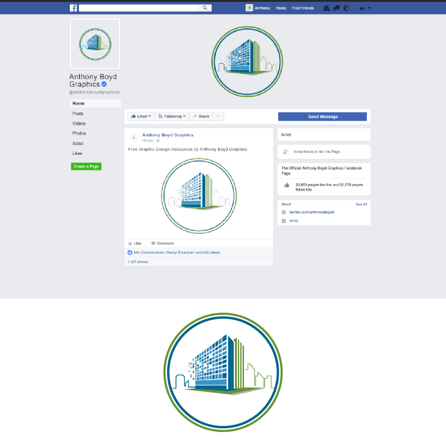The image size is (446, 446).
Task: Click the search magnifier icon
Action: pyautogui.click(x=205, y=8)
